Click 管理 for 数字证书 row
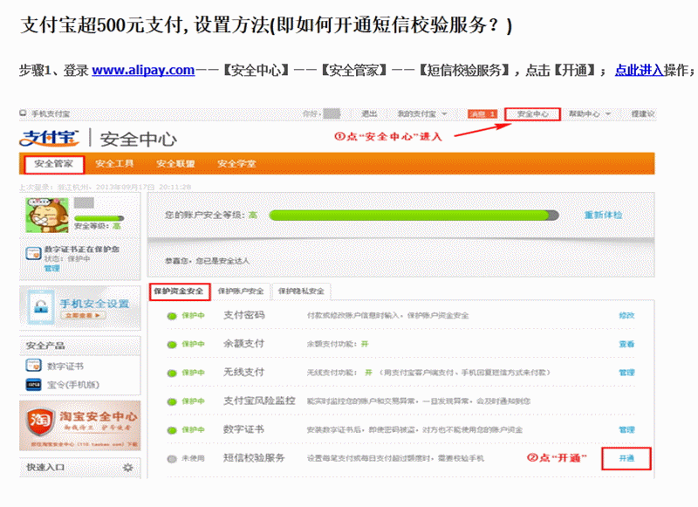 [626, 429]
